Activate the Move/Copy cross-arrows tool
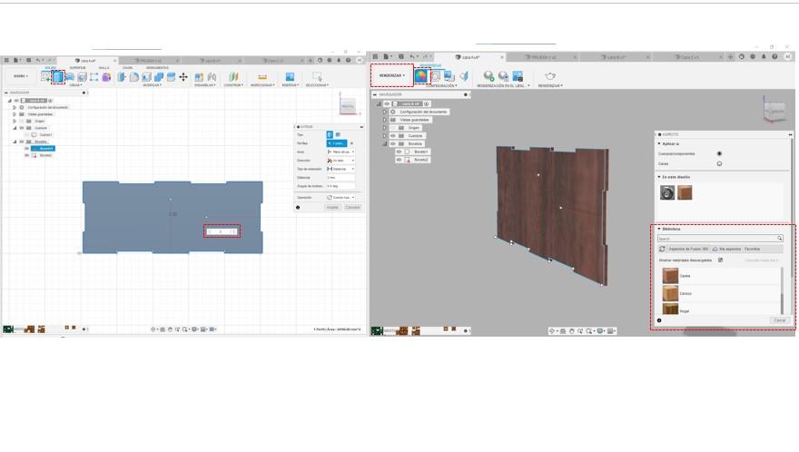The width and height of the screenshot is (799, 452). tap(183, 77)
